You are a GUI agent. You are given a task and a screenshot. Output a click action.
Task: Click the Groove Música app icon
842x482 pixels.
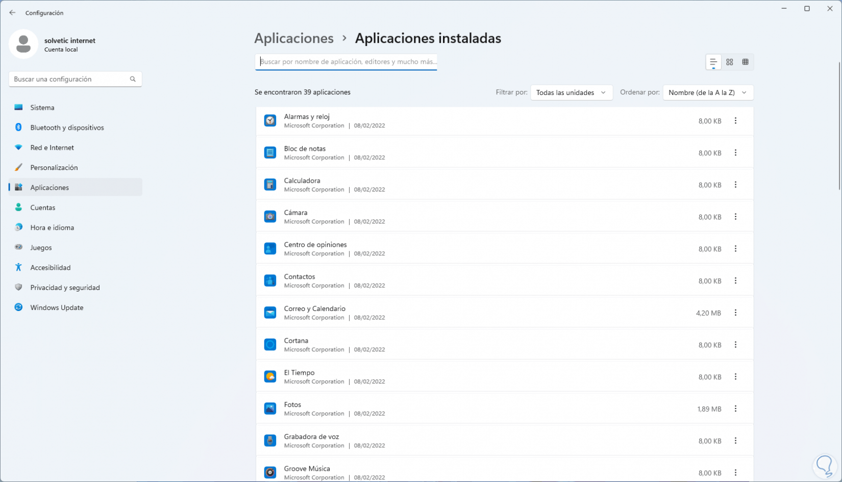pyautogui.click(x=270, y=472)
